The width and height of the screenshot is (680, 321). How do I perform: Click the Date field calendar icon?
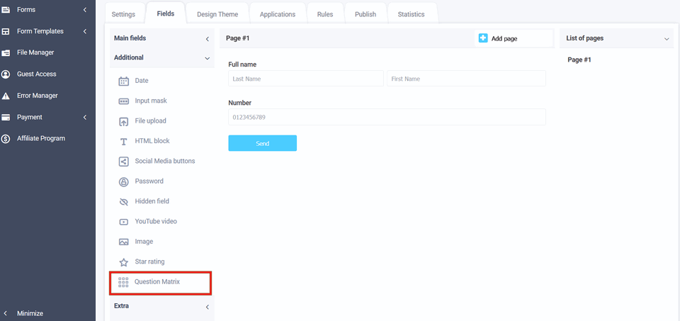(x=123, y=81)
